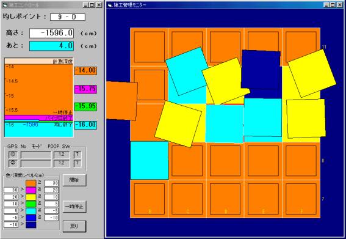Click the upper-right level field showing 30

point(51,183)
